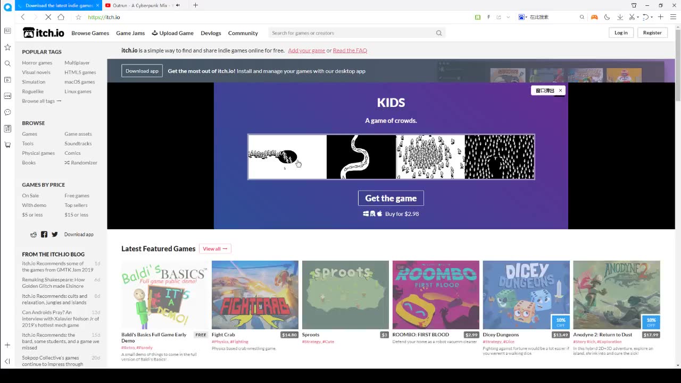The height and width of the screenshot is (383, 681).
Task: Enable night mode moon icon
Action: pyautogui.click(x=607, y=17)
